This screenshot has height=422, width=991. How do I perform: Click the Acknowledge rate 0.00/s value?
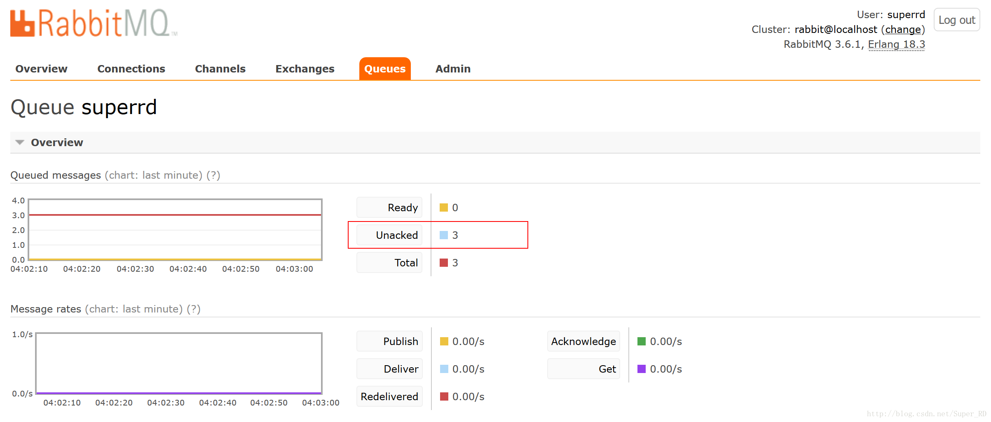click(666, 341)
